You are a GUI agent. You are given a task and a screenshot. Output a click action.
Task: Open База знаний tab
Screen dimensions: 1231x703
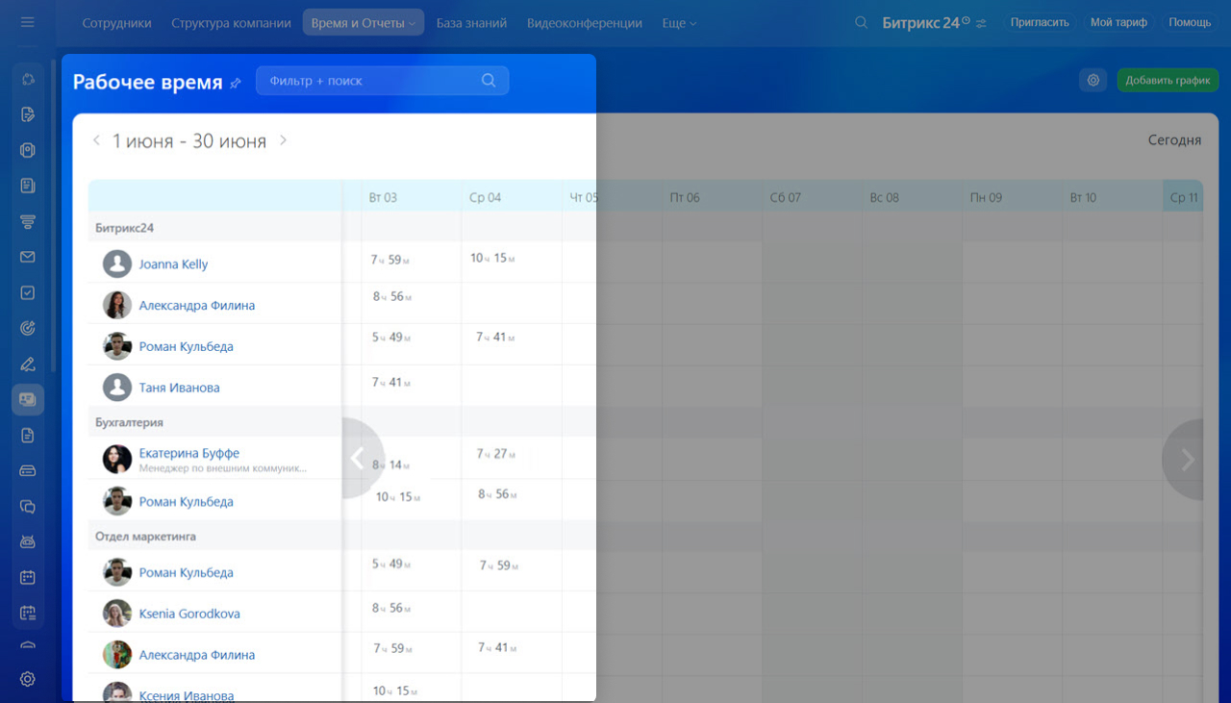coord(471,22)
